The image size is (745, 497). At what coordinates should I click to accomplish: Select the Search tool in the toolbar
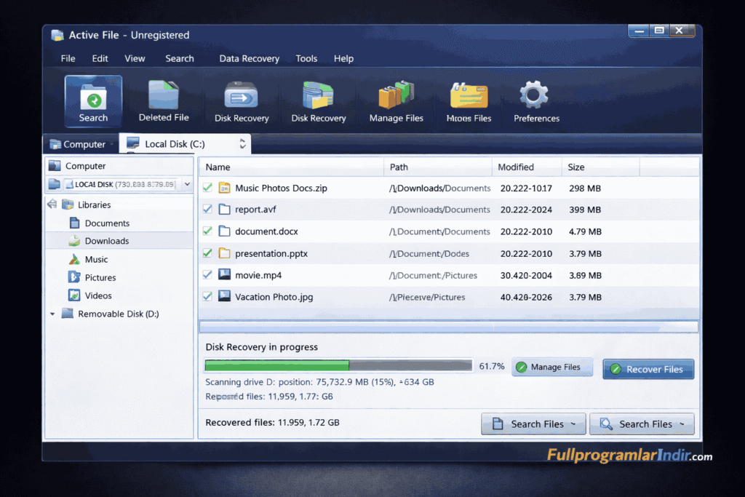point(93,100)
